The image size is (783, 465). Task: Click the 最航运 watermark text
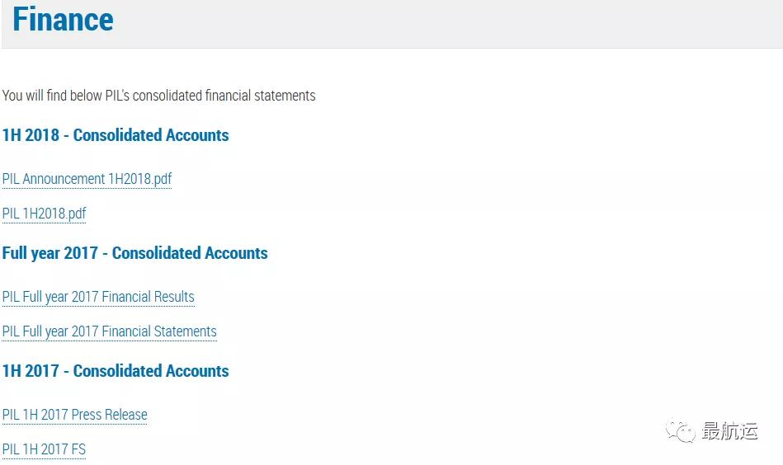(729, 430)
